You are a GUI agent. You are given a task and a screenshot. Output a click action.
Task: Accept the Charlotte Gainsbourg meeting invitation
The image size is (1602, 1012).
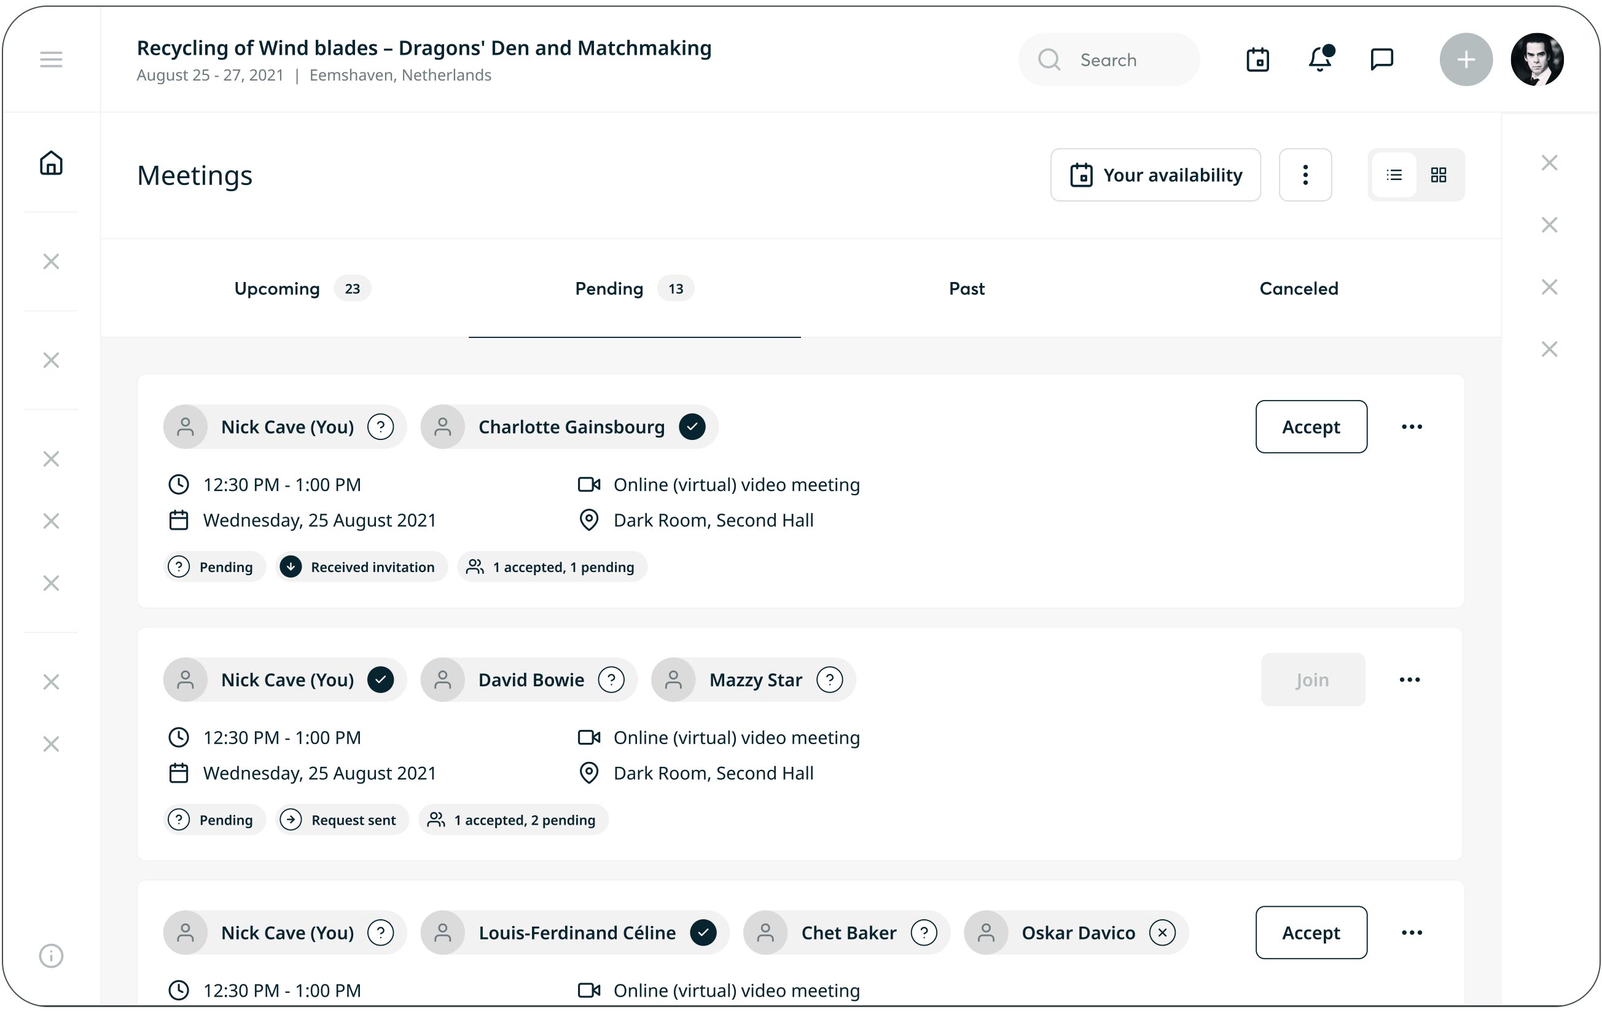pos(1311,426)
